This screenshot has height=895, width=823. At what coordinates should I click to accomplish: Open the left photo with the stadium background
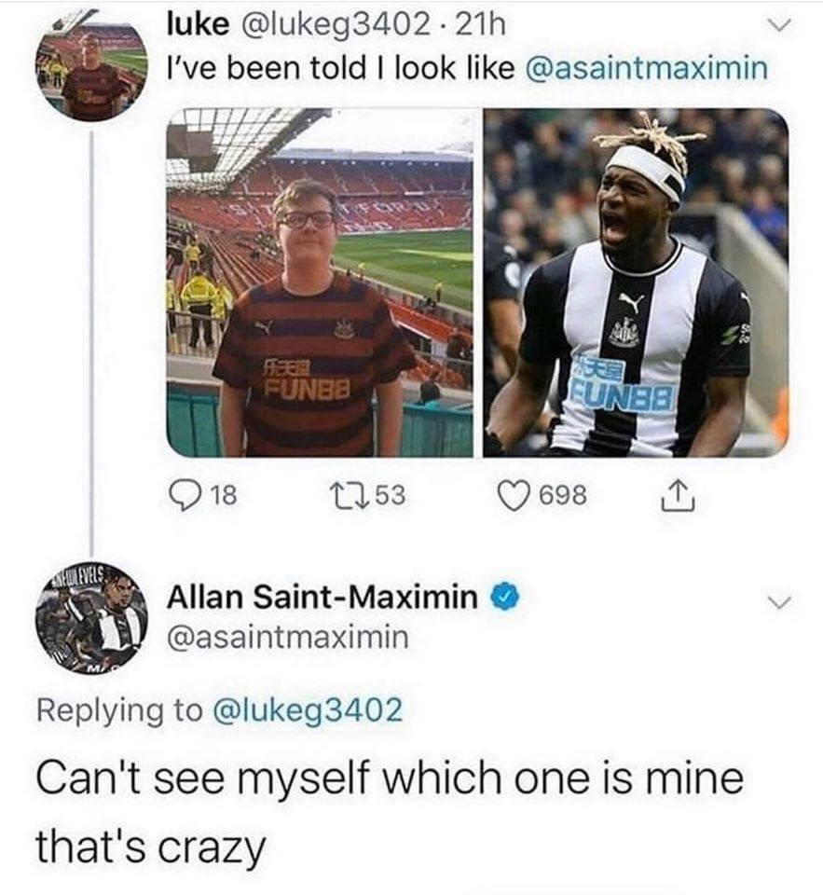pos(320,282)
